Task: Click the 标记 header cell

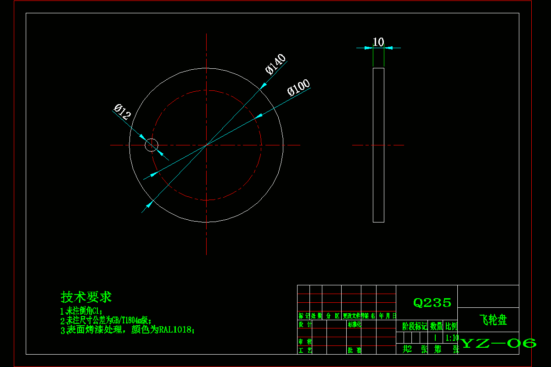Action: point(304,316)
